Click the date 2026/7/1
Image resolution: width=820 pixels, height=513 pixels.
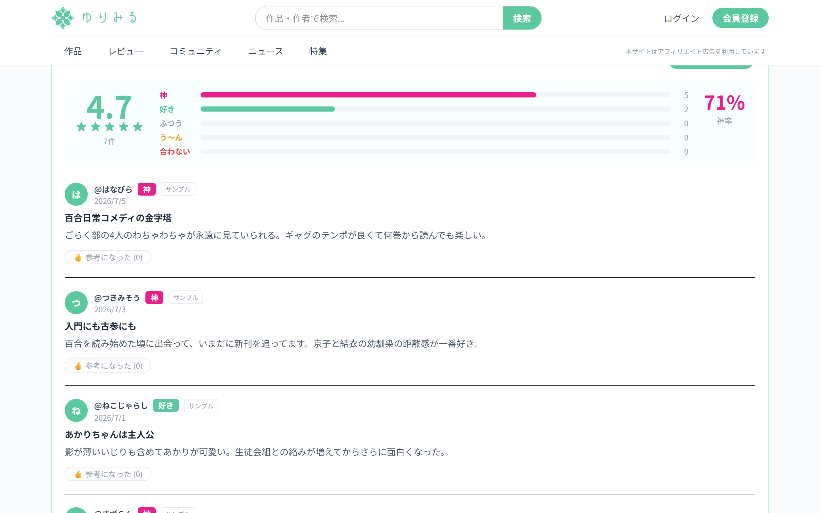coord(110,418)
